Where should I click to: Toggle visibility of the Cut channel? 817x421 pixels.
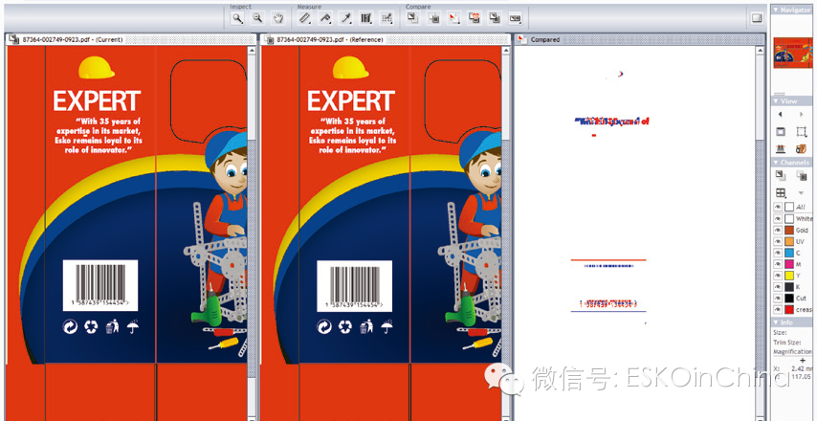pyautogui.click(x=778, y=299)
